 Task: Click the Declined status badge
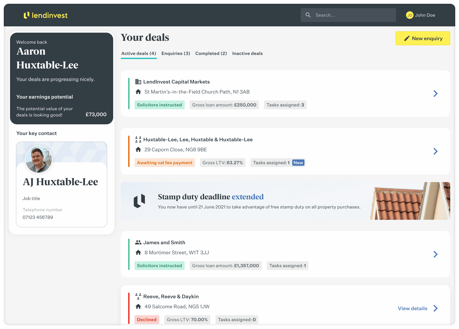(147, 319)
